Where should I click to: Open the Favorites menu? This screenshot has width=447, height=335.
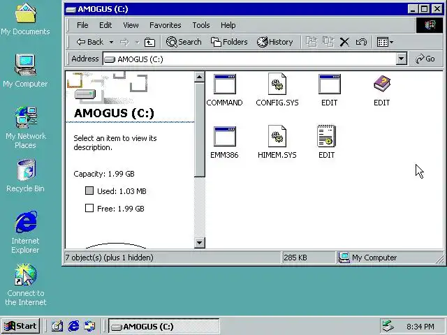click(x=166, y=25)
